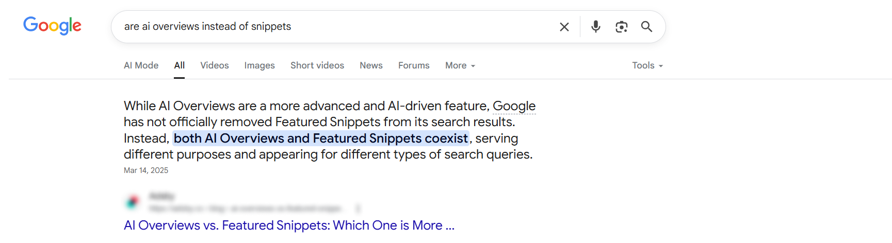Start voice search with the microphone
Image resolution: width=892 pixels, height=243 pixels.
coord(596,27)
